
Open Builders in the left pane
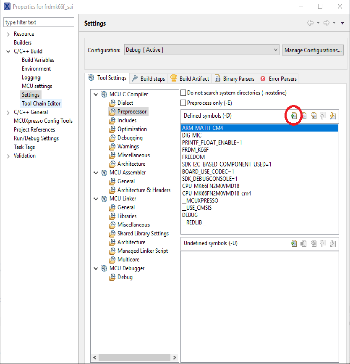23,42
